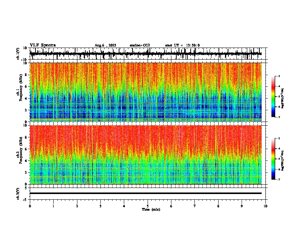Click the "-10" tick on ch.1(V) axis

[x=25, y=60]
